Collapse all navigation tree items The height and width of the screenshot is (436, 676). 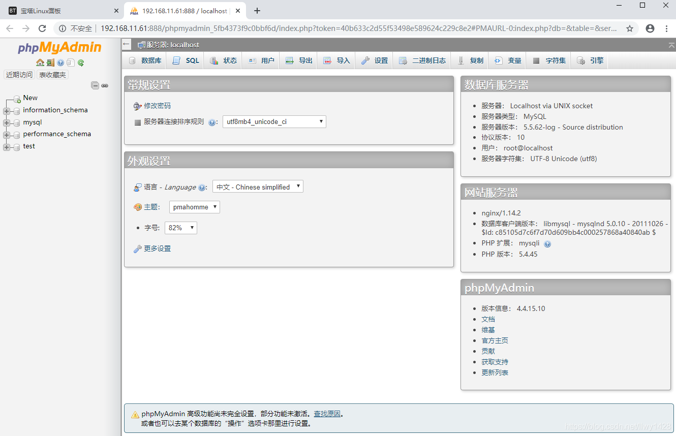[x=95, y=85]
